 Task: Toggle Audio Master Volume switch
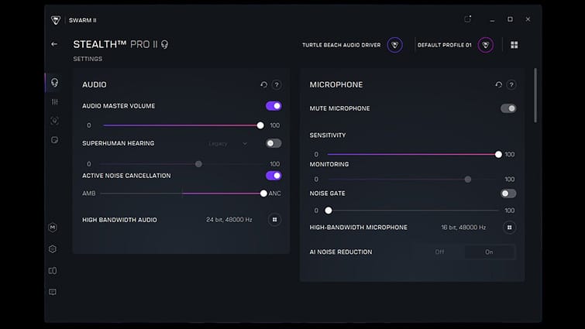click(274, 106)
